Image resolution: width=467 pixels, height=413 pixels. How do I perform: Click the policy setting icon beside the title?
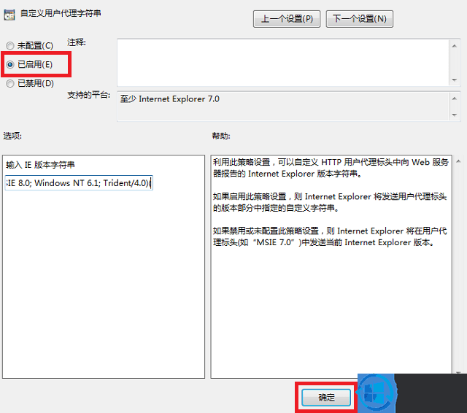point(9,15)
